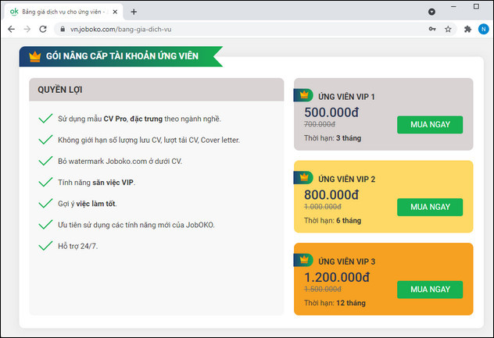Click the ỨNG VIÊN VIP 1 title
This screenshot has height=338, width=494.
click(x=346, y=97)
